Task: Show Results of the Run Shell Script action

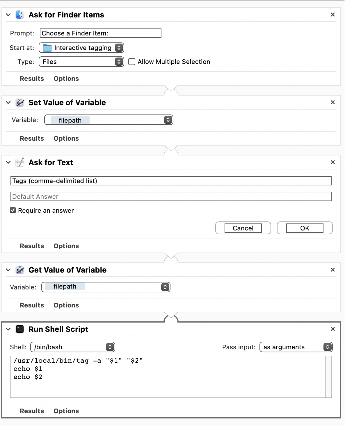Action: pyautogui.click(x=32, y=411)
